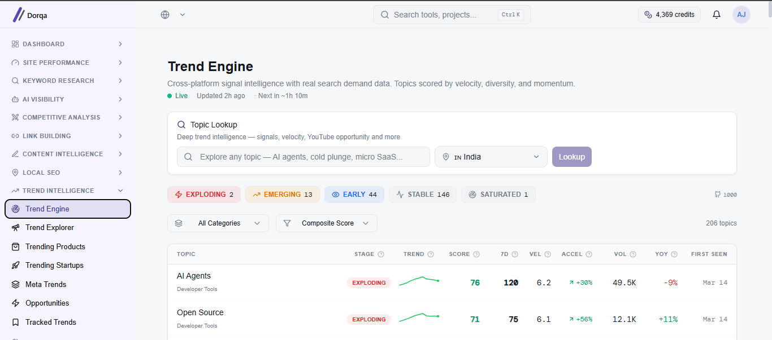Click the Lookup button

(572, 157)
